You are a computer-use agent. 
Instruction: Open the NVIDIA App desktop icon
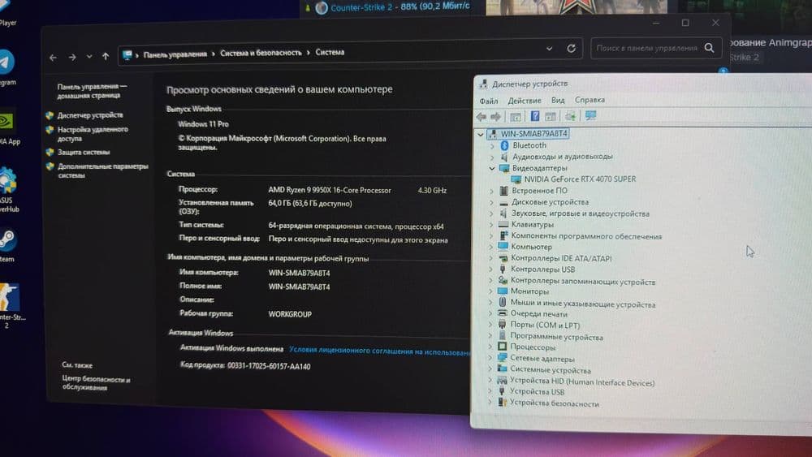point(6,122)
